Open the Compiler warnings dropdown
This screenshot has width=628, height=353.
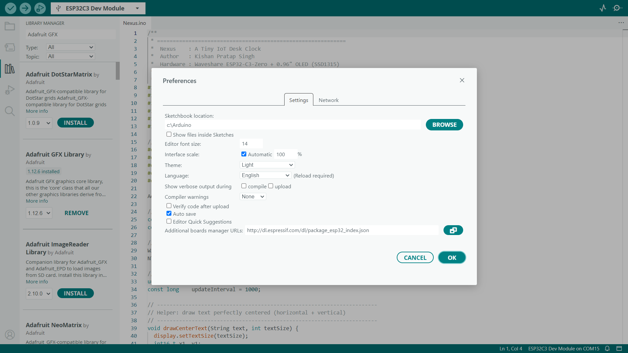pyautogui.click(x=253, y=196)
